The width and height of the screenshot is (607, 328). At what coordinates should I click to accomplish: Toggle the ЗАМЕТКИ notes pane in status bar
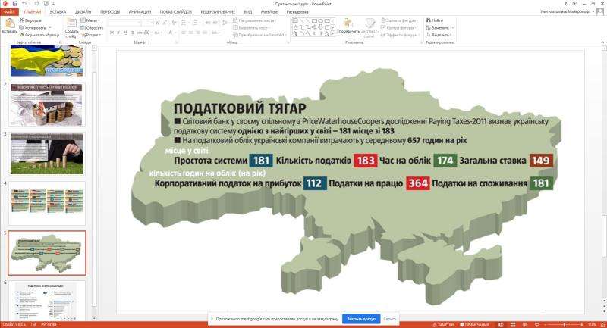point(445,324)
